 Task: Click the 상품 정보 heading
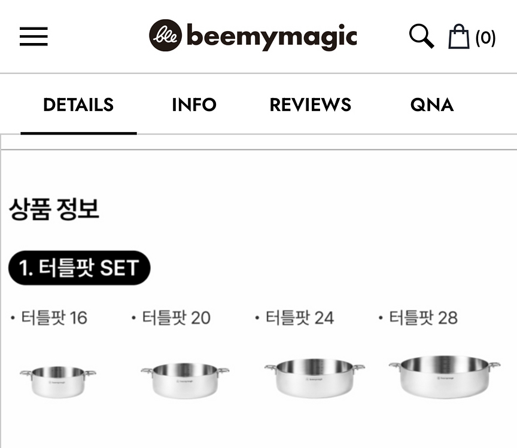pyautogui.click(x=54, y=210)
